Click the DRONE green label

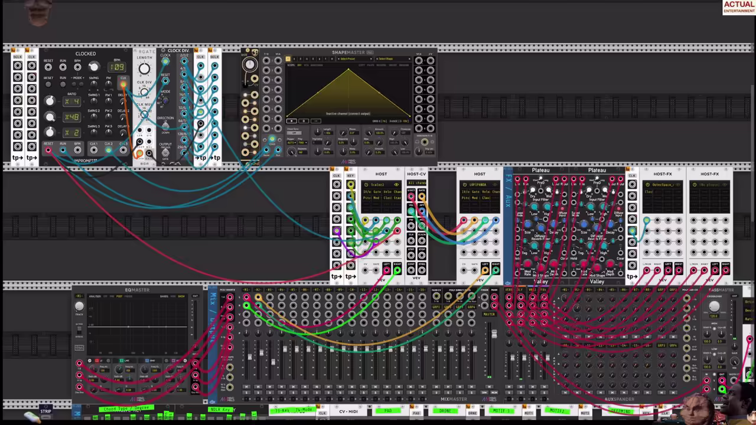click(x=445, y=410)
